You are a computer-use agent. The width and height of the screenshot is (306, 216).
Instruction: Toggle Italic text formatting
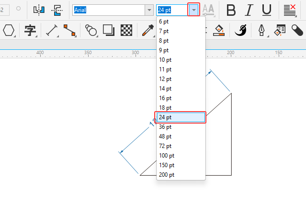[249, 10]
